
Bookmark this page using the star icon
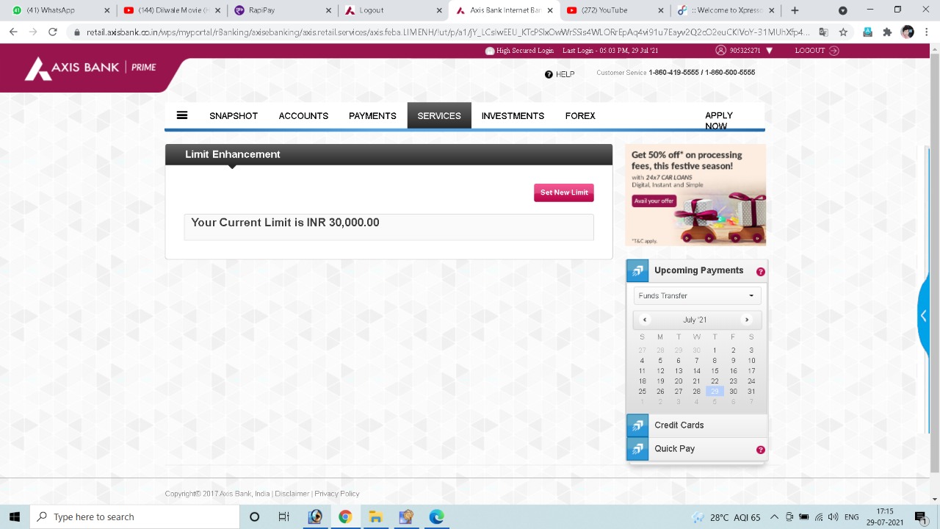(843, 32)
